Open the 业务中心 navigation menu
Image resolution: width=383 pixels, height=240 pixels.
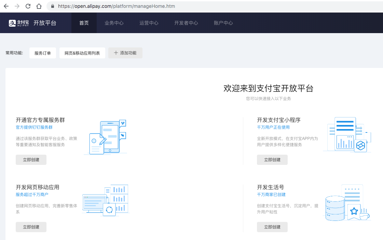point(114,23)
